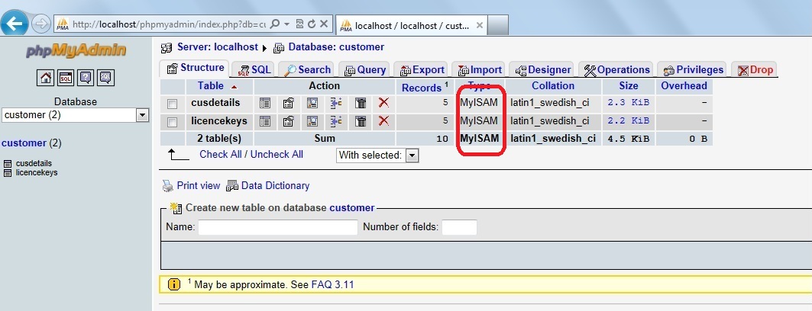Open structure icon for licencekeys row

(289, 121)
